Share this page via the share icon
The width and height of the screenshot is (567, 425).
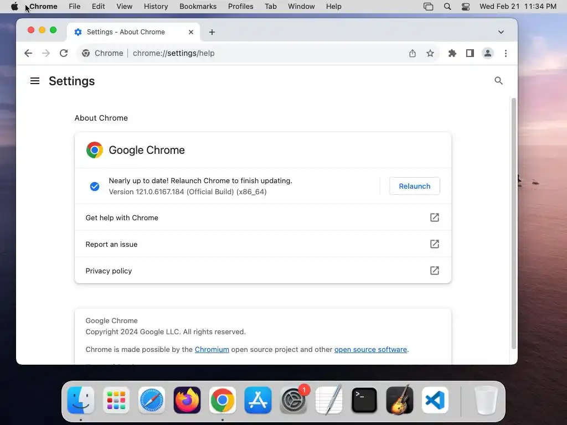412,54
